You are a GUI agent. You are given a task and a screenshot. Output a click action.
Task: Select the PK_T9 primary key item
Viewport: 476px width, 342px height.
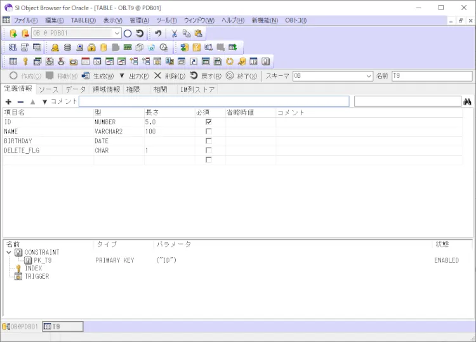click(x=43, y=260)
